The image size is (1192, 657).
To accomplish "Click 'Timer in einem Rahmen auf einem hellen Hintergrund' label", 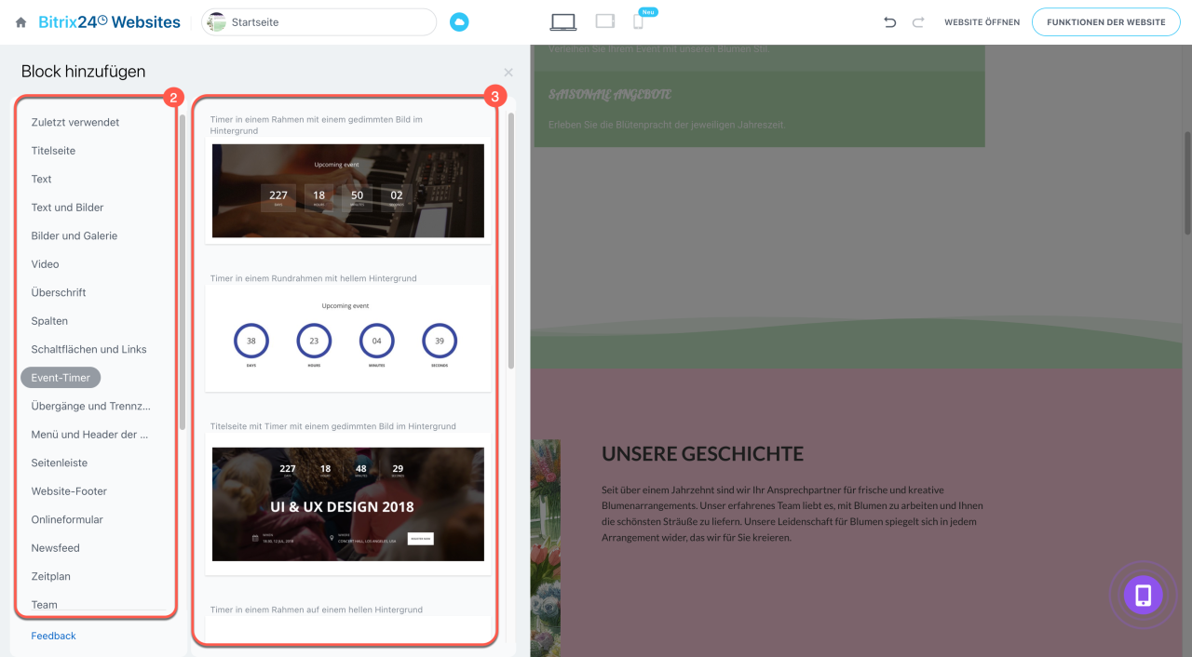I will coord(317,610).
